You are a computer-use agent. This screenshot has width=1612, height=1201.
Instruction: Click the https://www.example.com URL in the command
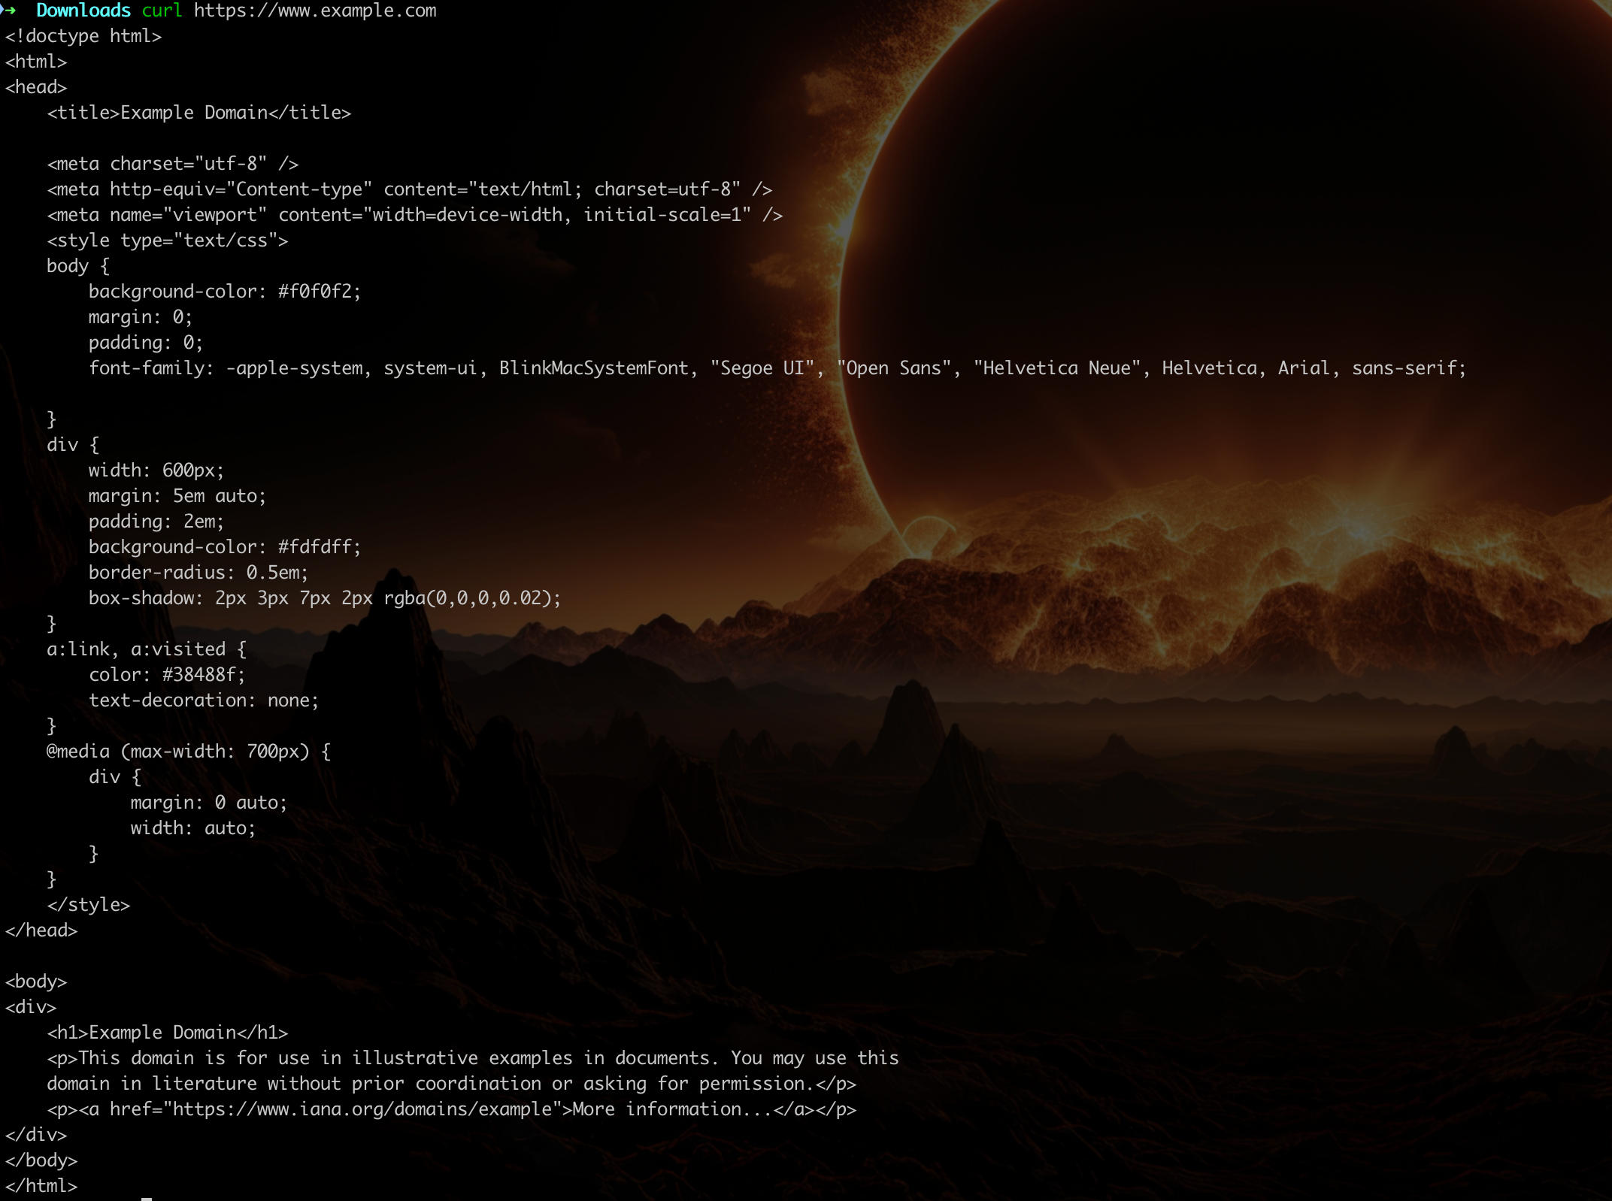pos(314,11)
